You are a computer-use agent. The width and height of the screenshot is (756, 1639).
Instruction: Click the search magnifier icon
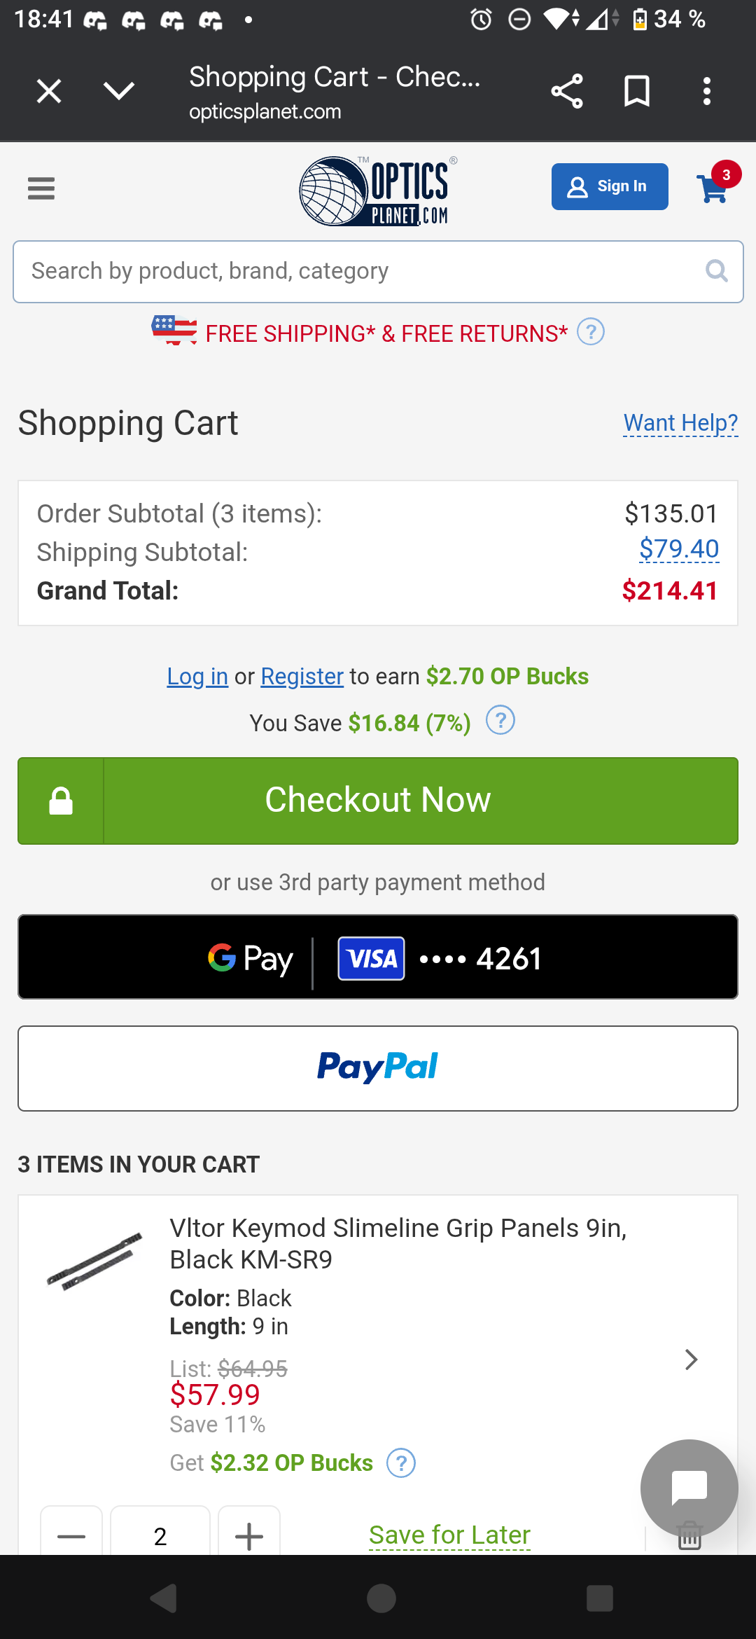(716, 271)
